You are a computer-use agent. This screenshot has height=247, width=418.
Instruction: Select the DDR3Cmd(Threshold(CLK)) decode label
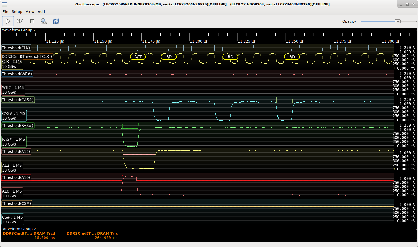(27, 56)
